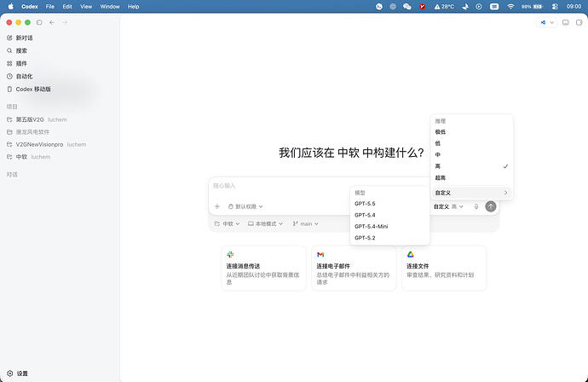Open project 第五版V2G

coord(37,119)
